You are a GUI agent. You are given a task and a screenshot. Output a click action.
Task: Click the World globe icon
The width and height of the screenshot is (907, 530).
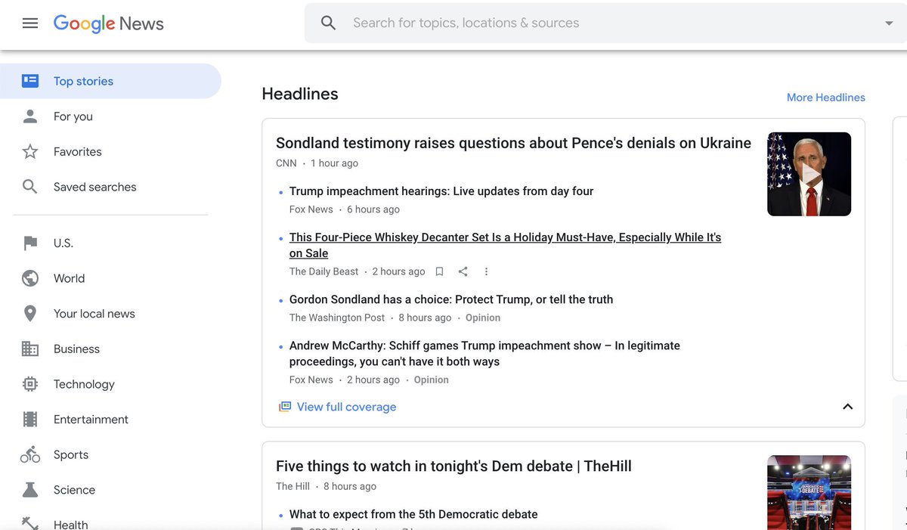[x=30, y=278]
